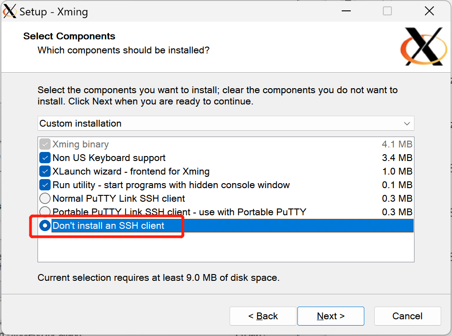Click the Xming icon in the title bar
Image resolution: width=452 pixels, height=336 pixels.
[10, 11]
